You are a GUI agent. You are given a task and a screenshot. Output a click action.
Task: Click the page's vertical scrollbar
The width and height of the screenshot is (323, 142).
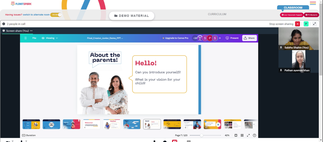(x=322, y=39)
